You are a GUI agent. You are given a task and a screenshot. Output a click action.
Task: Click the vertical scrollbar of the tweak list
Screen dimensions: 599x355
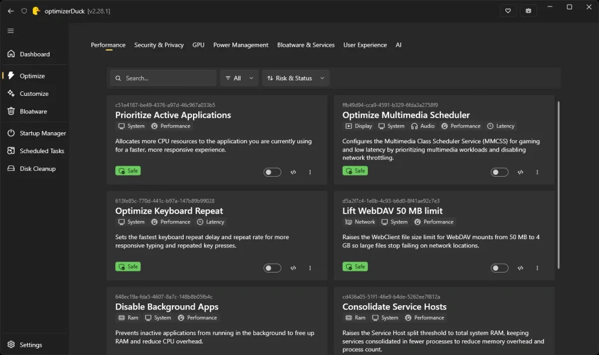559,185
